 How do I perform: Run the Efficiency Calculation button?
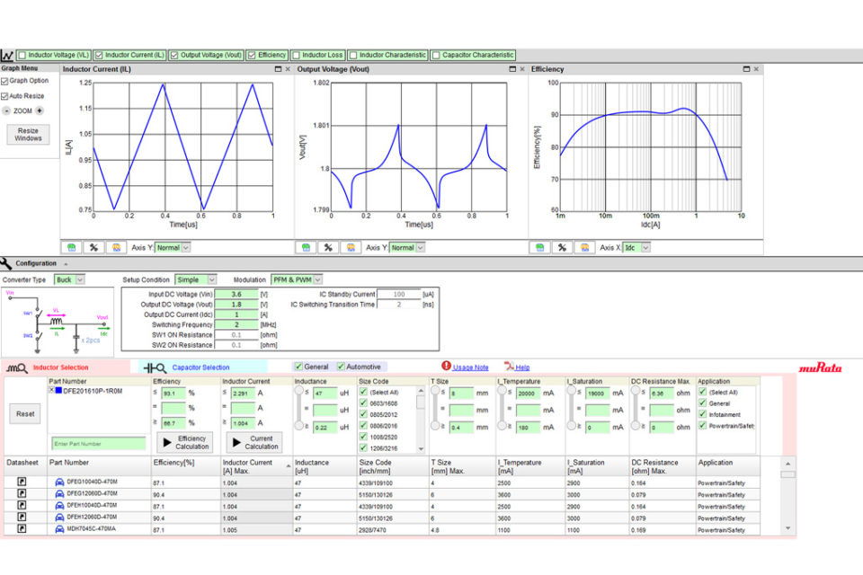[x=185, y=442]
